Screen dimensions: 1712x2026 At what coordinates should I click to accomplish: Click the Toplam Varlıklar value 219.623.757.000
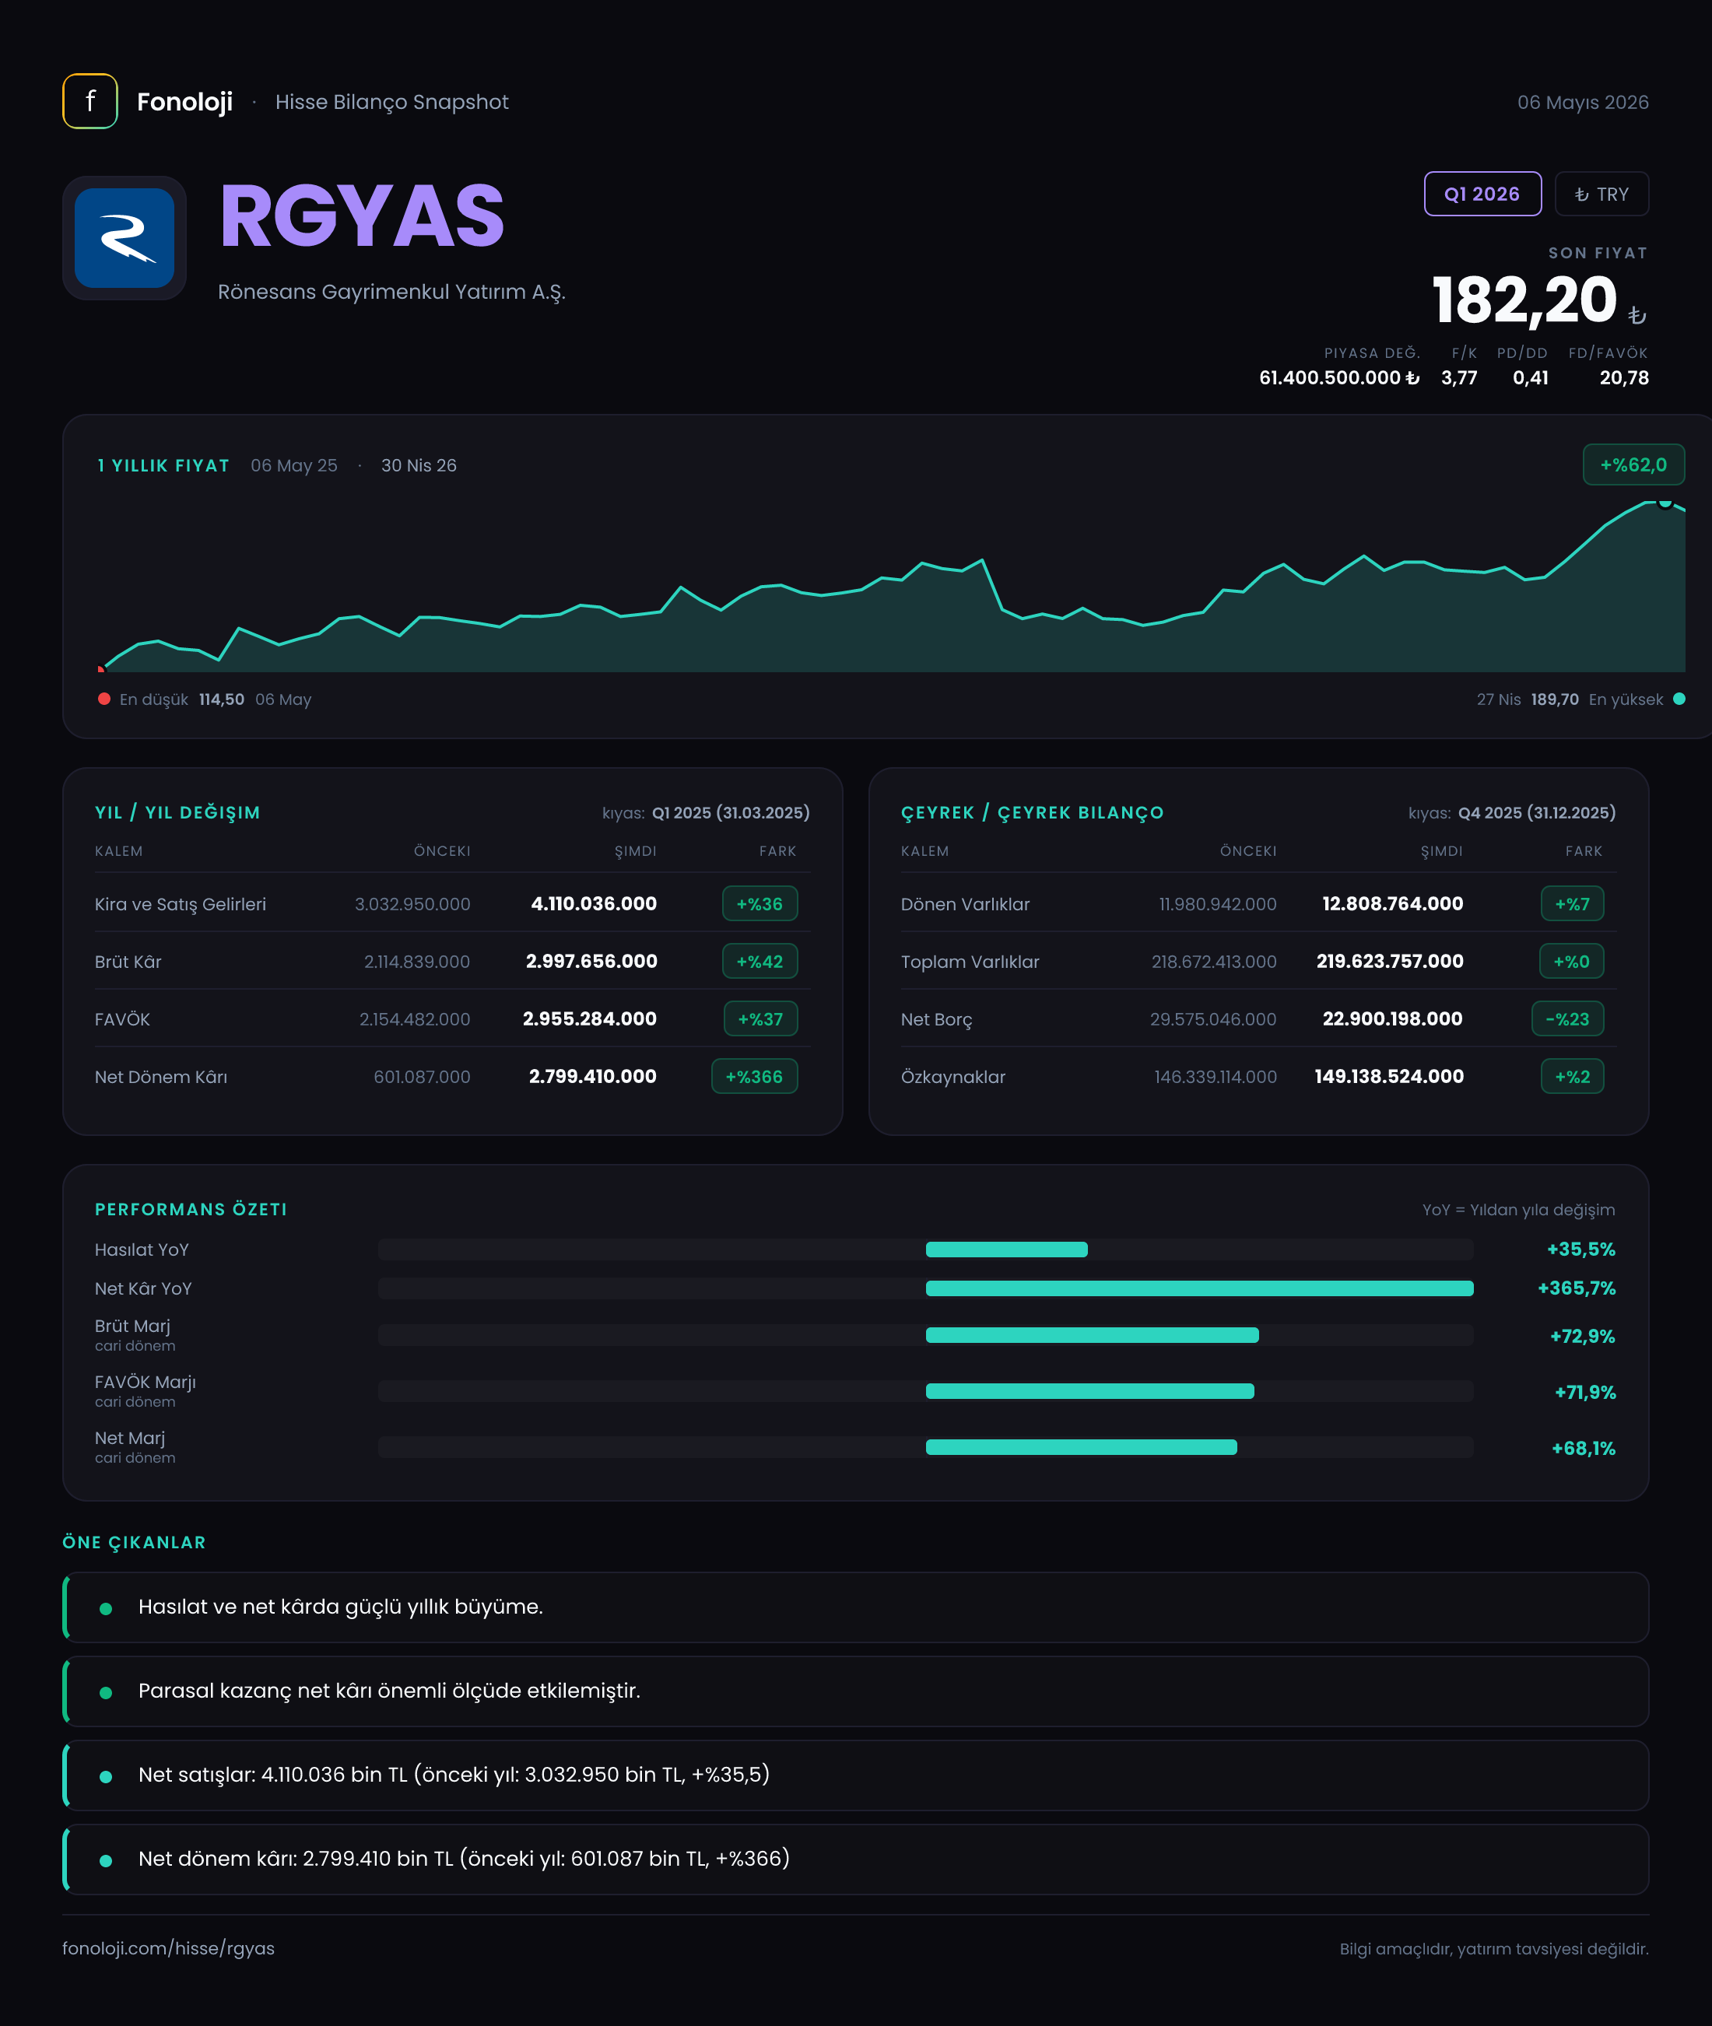1390,962
